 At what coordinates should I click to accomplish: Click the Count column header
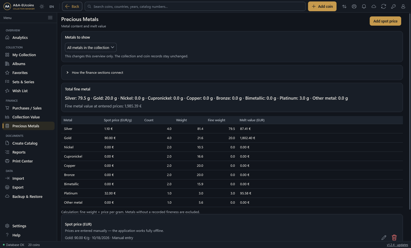(149, 120)
